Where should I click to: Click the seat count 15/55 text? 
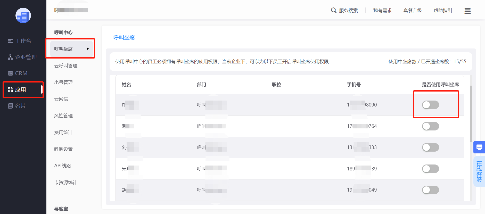click(460, 61)
